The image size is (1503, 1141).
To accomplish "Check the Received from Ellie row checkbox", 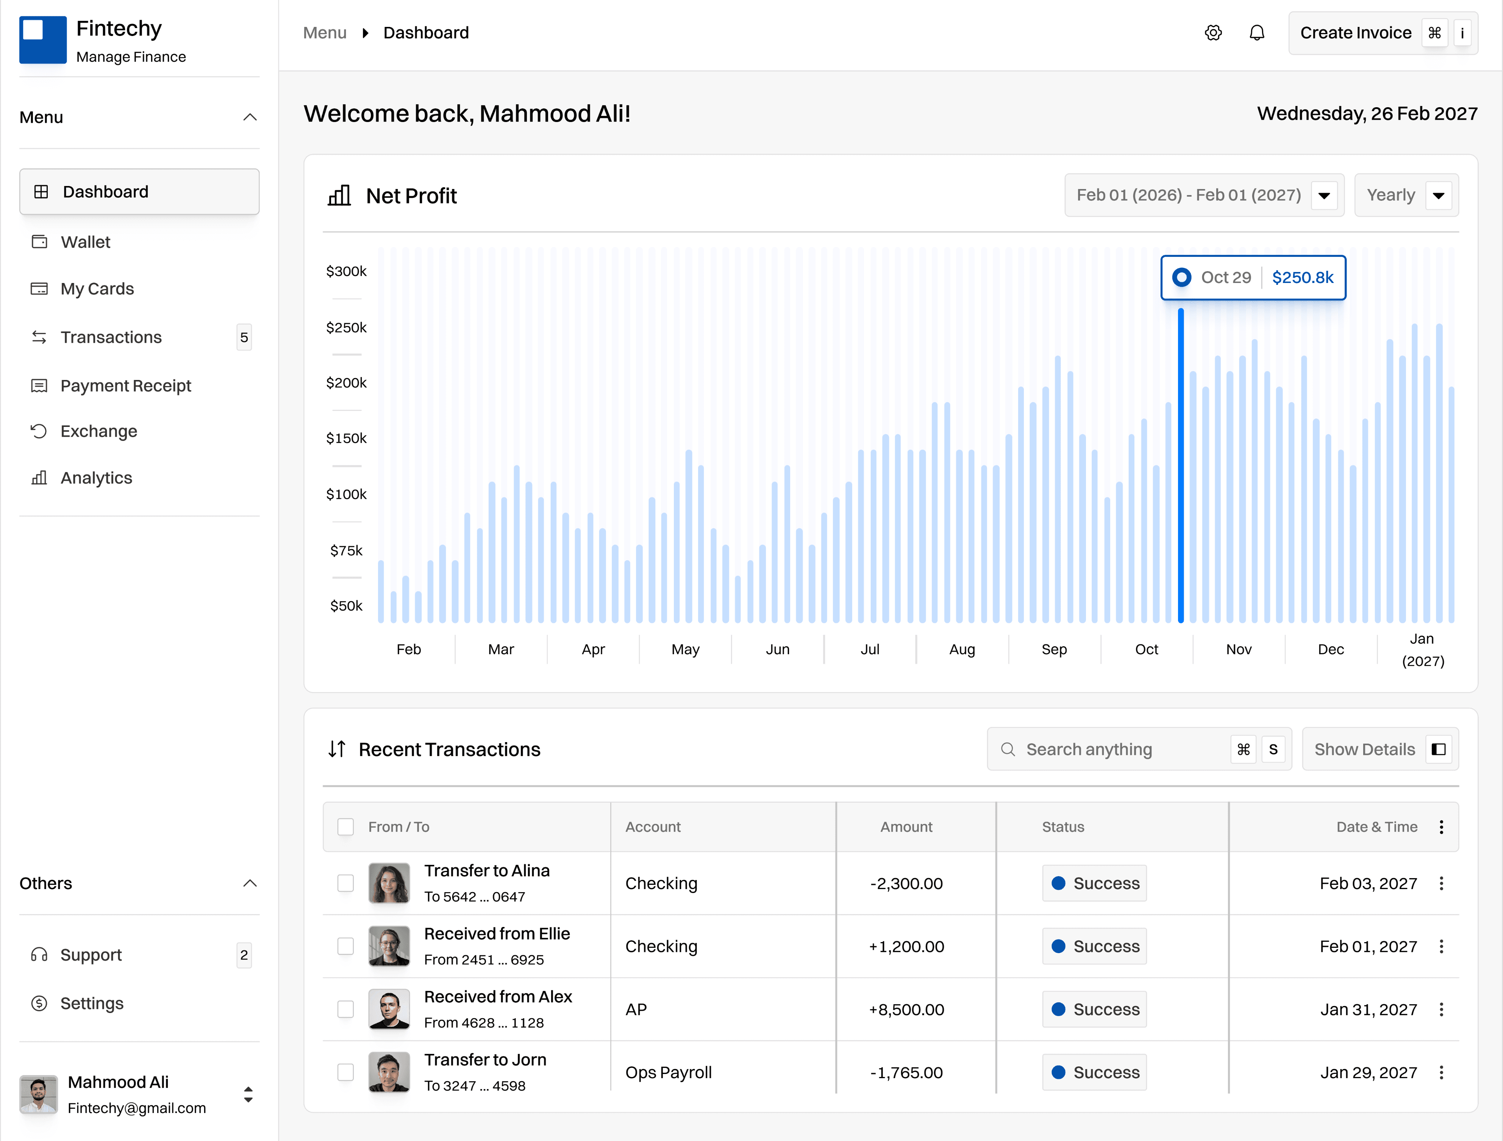I will click(346, 946).
